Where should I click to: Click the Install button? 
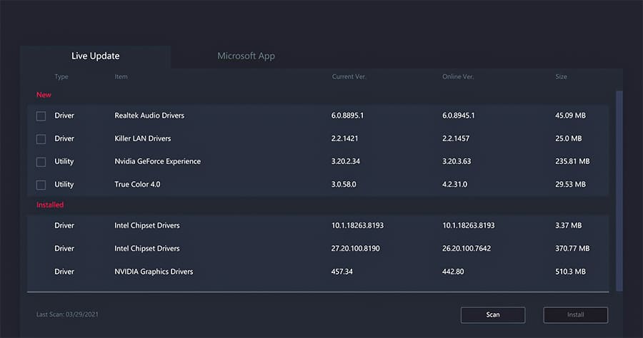pos(575,314)
